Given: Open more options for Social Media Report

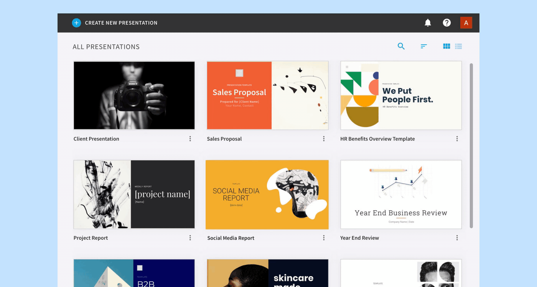Looking at the screenshot, I should [x=324, y=238].
